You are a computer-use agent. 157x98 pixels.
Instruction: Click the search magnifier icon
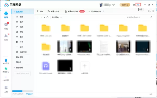[152, 18]
